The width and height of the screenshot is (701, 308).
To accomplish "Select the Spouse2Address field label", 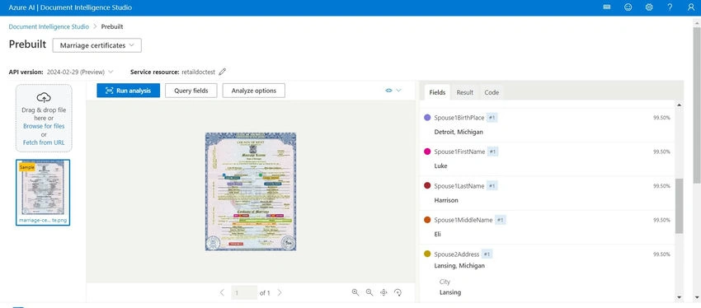I will 456,254.
